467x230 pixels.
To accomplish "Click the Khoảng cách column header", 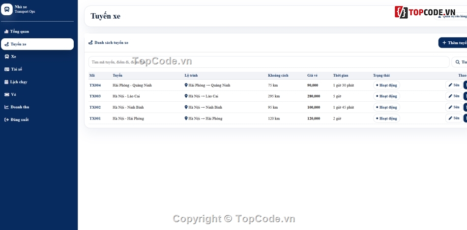I will 278,75.
